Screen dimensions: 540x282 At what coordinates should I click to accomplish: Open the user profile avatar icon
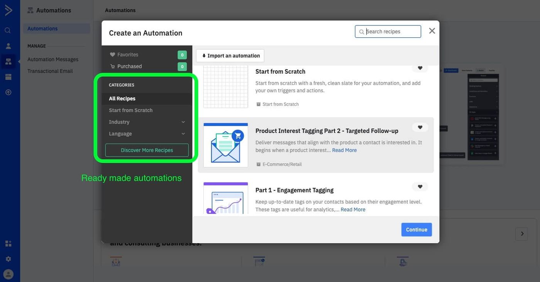[8, 274]
